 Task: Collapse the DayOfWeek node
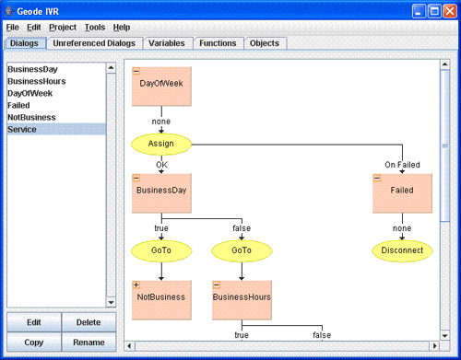pyautogui.click(x=136, y=71)
